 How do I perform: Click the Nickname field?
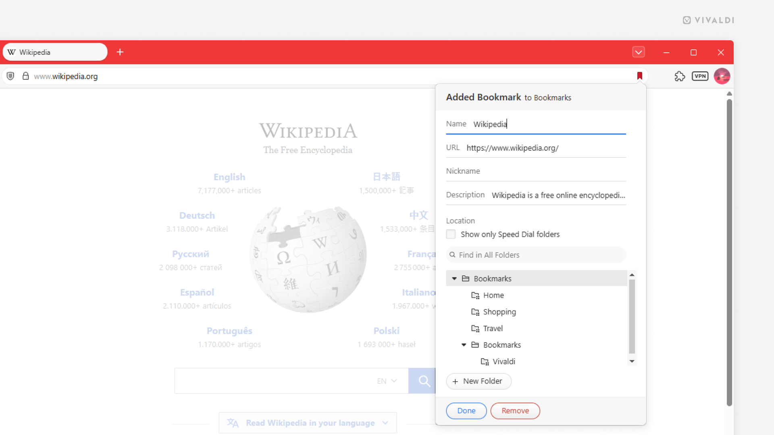point(536,171)
